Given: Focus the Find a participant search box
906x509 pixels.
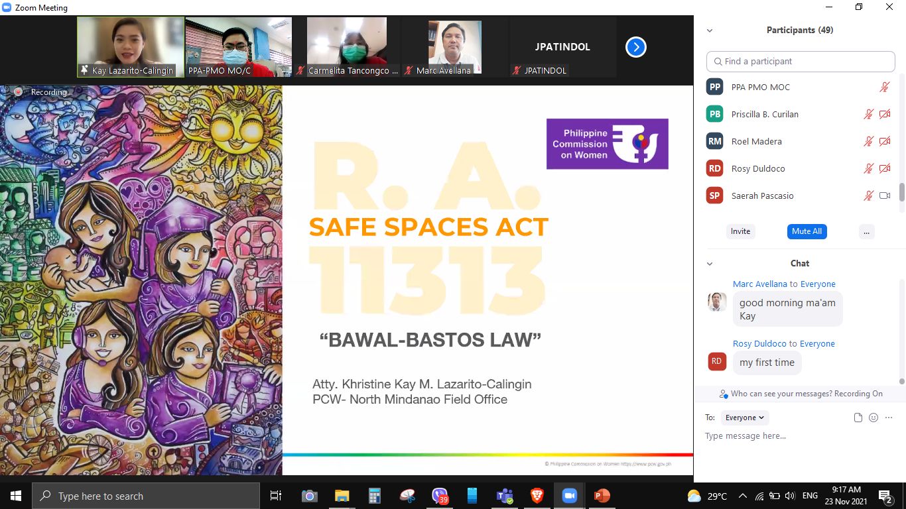Looking at the screenshot, I should (x=801, y=61).
